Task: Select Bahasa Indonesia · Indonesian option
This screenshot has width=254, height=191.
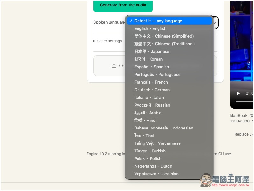Action: coord(169,128)
